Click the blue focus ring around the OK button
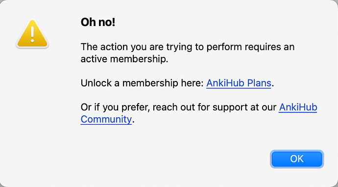The image size is (338, 187). click(297, 151)
